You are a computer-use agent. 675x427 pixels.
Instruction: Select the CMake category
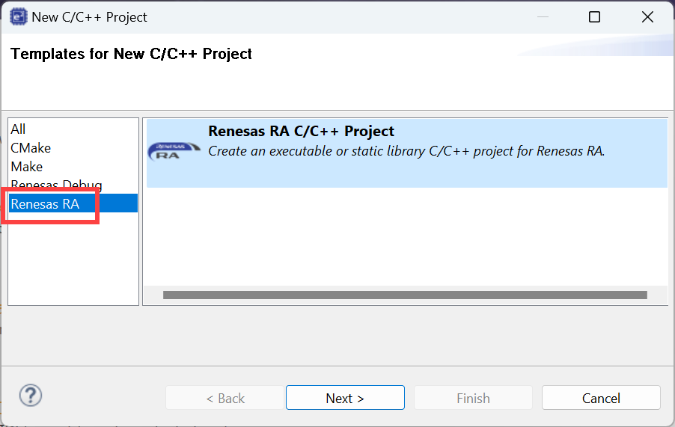click(x=31, y=148)
